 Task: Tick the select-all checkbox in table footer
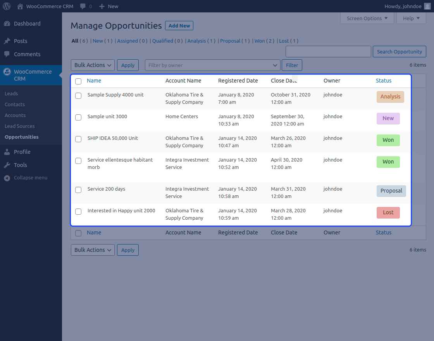click(x=78, y=233)
